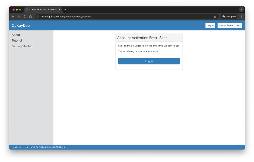Open the About sidebar item
The height and width of the screenshot is (162, 254).
(16, 35)
